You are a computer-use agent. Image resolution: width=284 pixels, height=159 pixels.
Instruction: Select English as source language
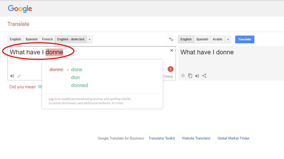tap(16, 39)
